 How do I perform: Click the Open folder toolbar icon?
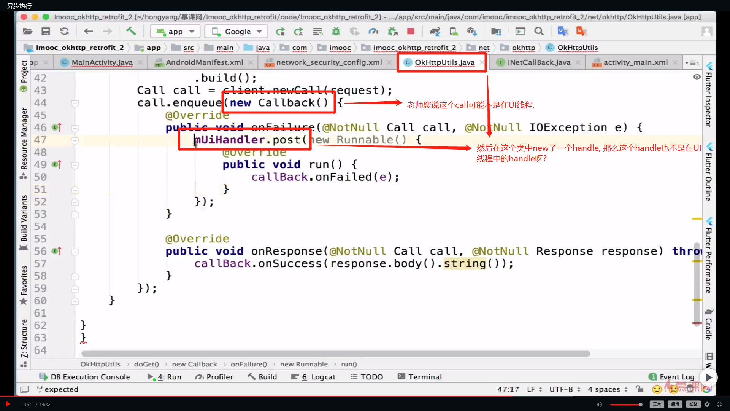click(27, 32)
